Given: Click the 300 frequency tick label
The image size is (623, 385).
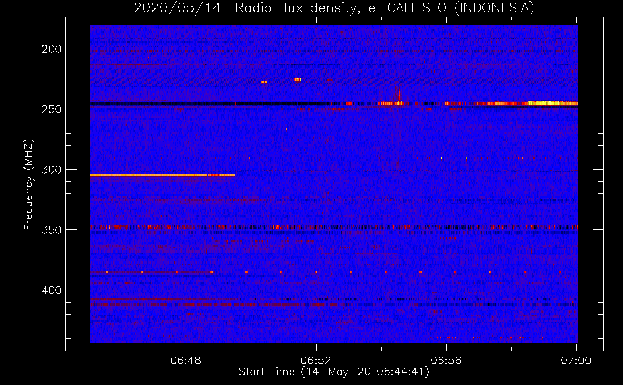Looking at the screenshot, I should click(x=52, y=170).
